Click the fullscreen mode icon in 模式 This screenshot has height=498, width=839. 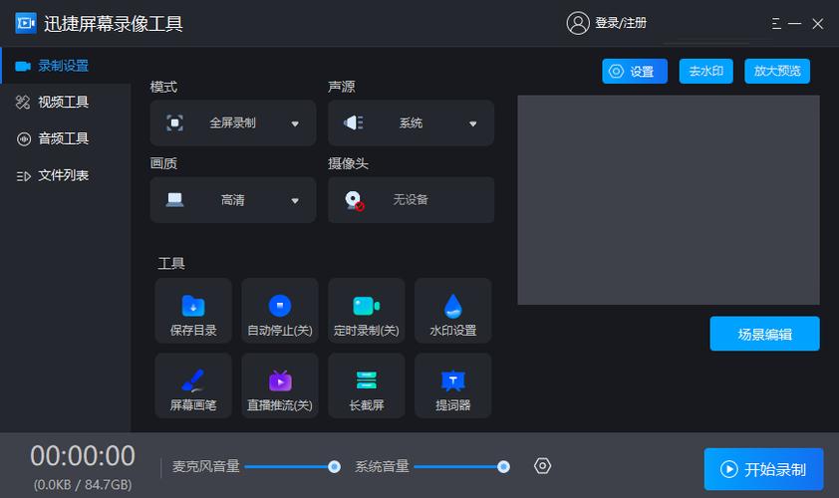tap(174, 124)
